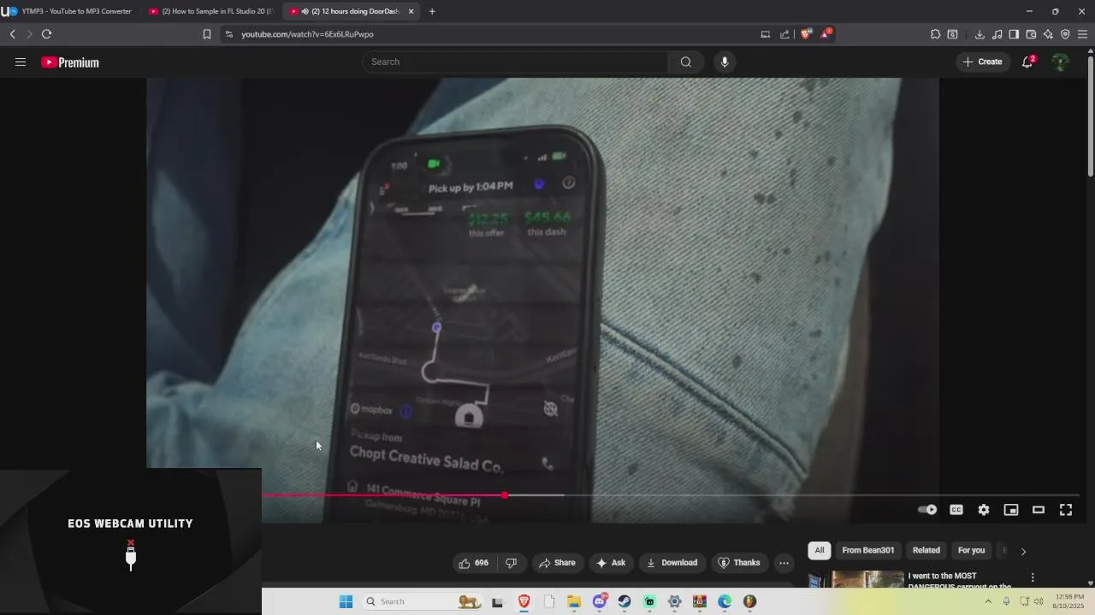Enter fullscreen on the video player
The height and width of the screenshot is (615, 1095).
tap(1066, 510)
